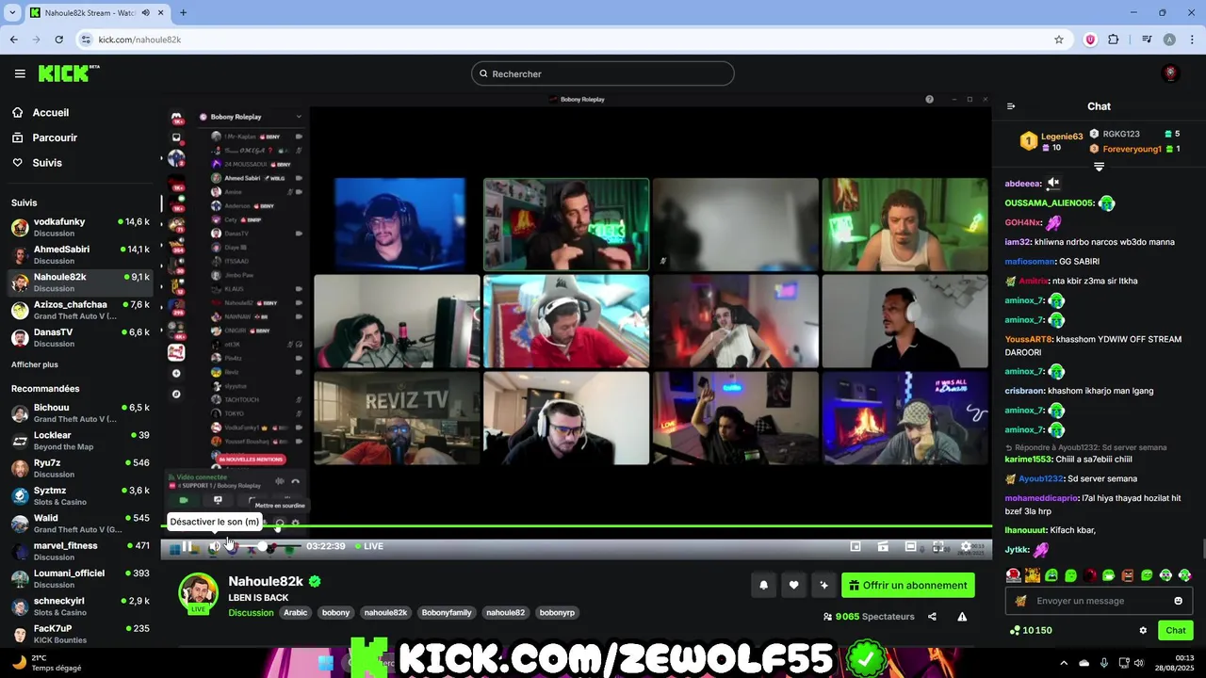Open chat settings gear
This screenshot has height=678, width=1206.
point(1143,630)
